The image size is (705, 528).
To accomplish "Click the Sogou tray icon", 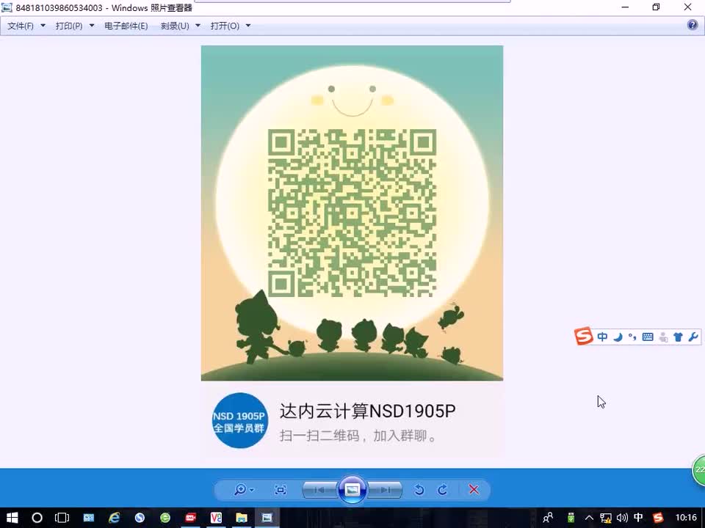I will click(658, 518).
